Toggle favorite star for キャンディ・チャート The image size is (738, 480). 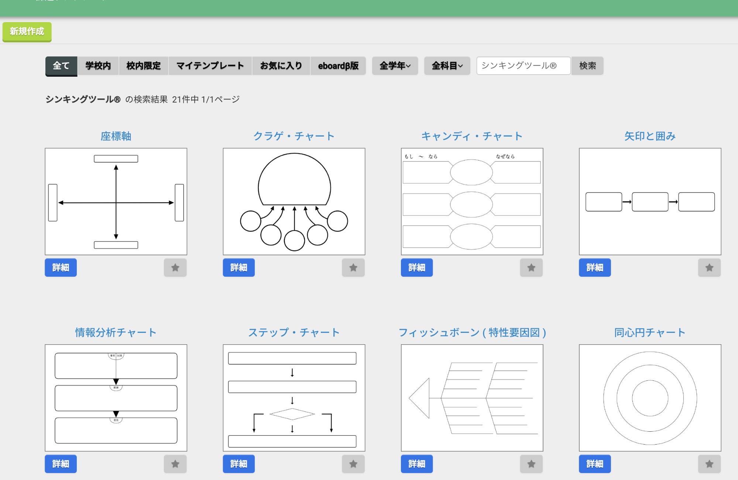(531, 267)
